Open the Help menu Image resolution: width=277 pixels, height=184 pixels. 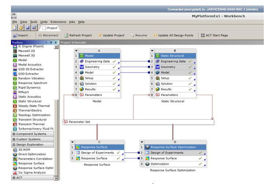(81, 22)
